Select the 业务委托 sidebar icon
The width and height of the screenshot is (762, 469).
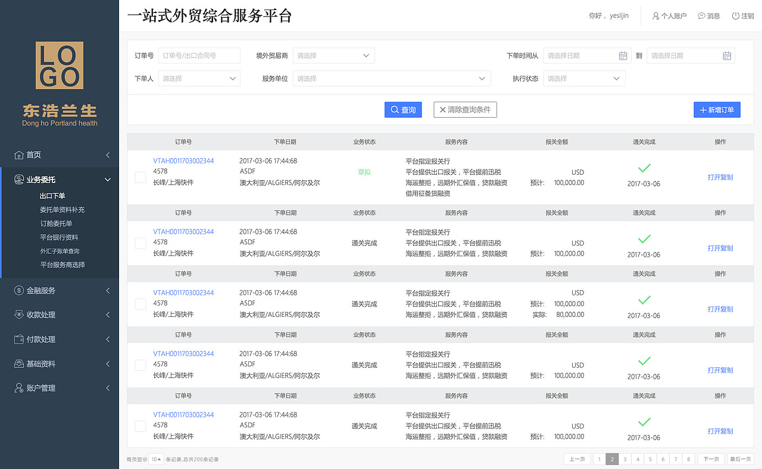pos(20,179)
